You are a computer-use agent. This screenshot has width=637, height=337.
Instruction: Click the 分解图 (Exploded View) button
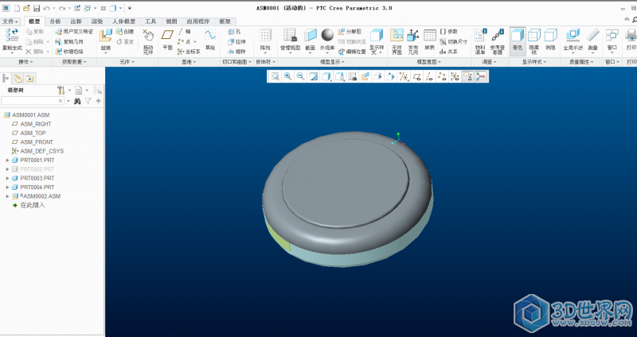tap(350, 31)
